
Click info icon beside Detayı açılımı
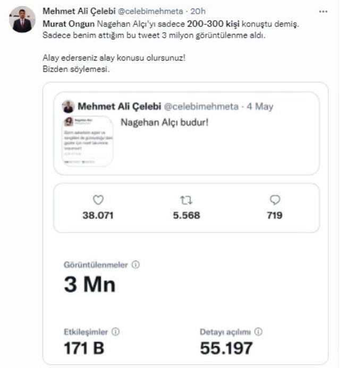click(258, 332)
